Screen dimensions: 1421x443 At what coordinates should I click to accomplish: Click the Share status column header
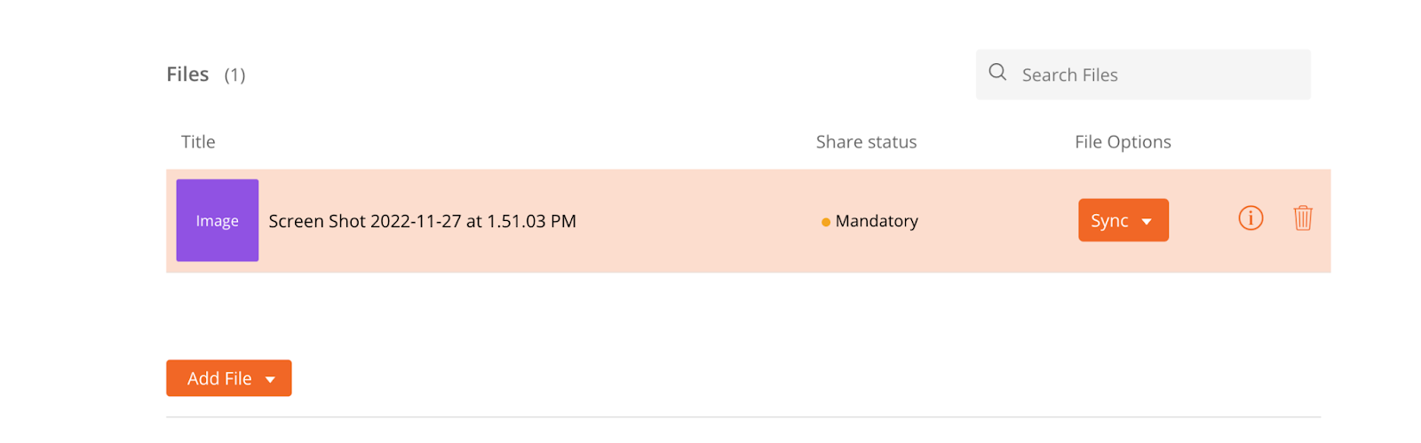pyautogui.click(x=866, y=142)
